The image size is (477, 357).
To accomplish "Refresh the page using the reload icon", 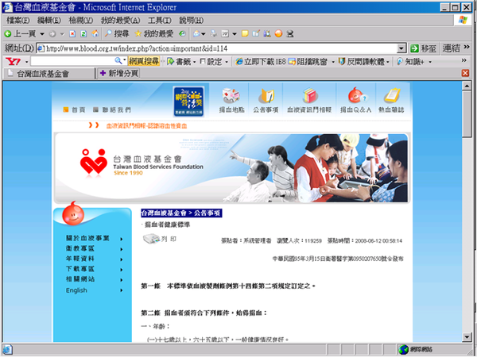I will 83,33.
